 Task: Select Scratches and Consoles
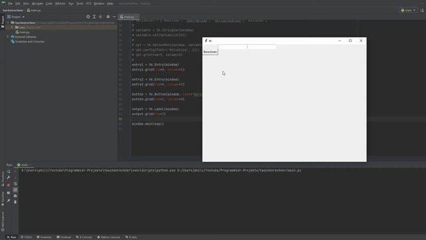[x=28, y=41]
